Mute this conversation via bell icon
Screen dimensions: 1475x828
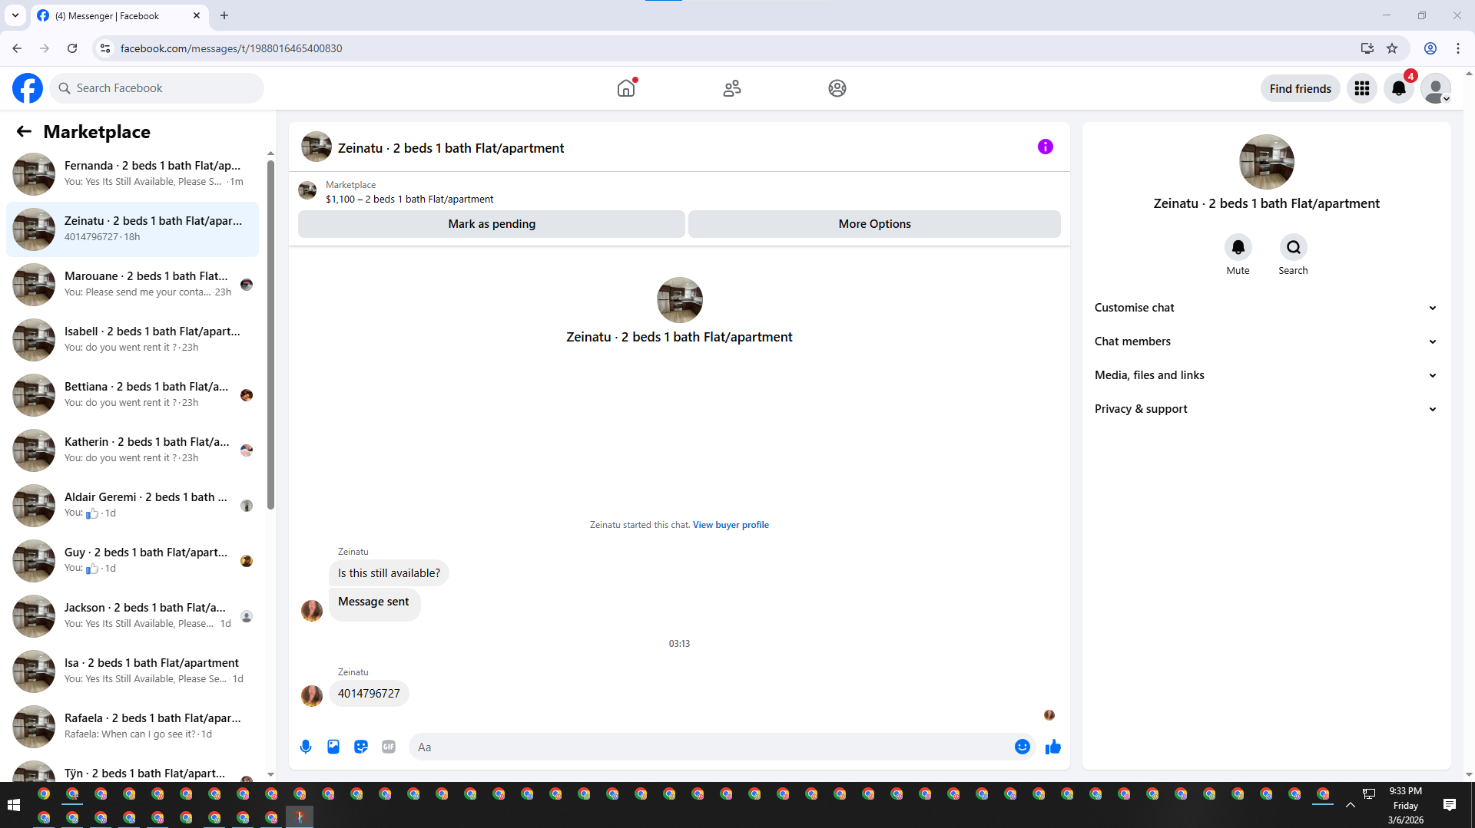click(x=1238, y=247)
